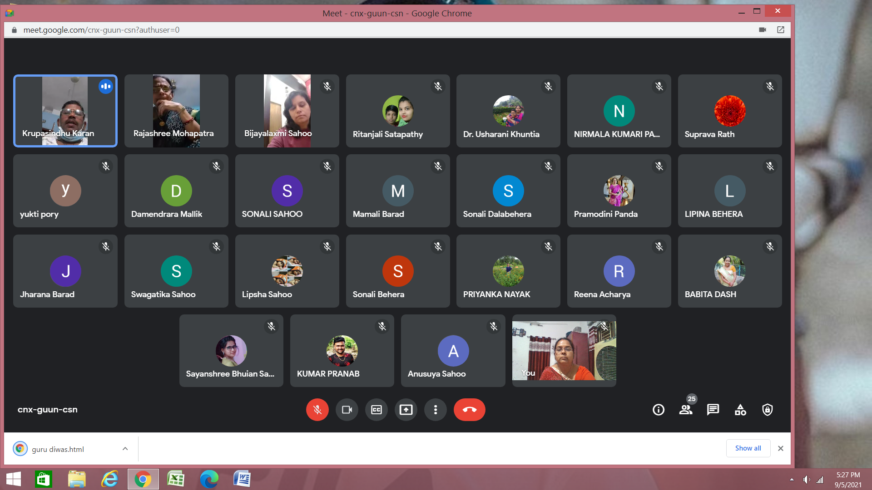Screen dimensions: 872x490
Task: Click Reena Acharya's R avatar
Action: click(x=619, y=271)
